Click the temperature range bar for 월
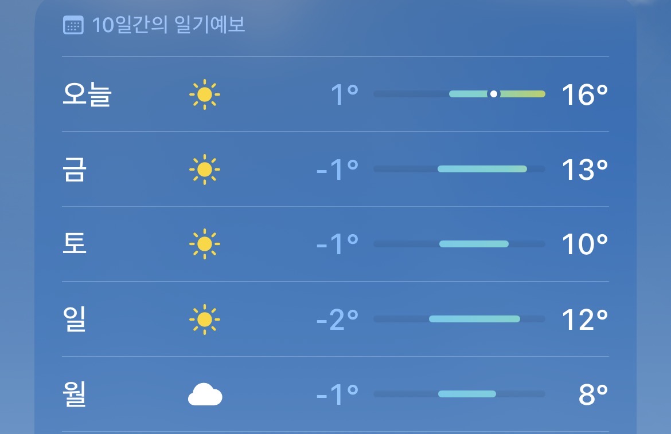Viewport: 671px width, 434px height. click(x=467, y=394)
